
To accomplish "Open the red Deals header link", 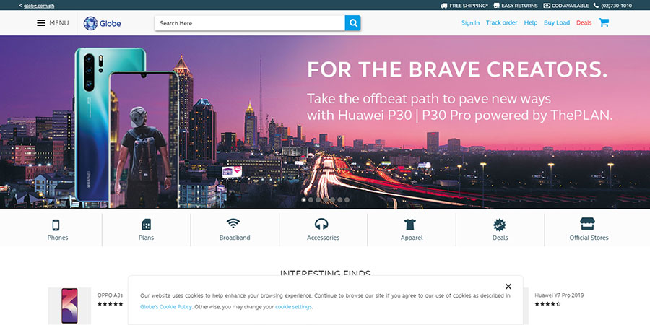I will 584,23.
